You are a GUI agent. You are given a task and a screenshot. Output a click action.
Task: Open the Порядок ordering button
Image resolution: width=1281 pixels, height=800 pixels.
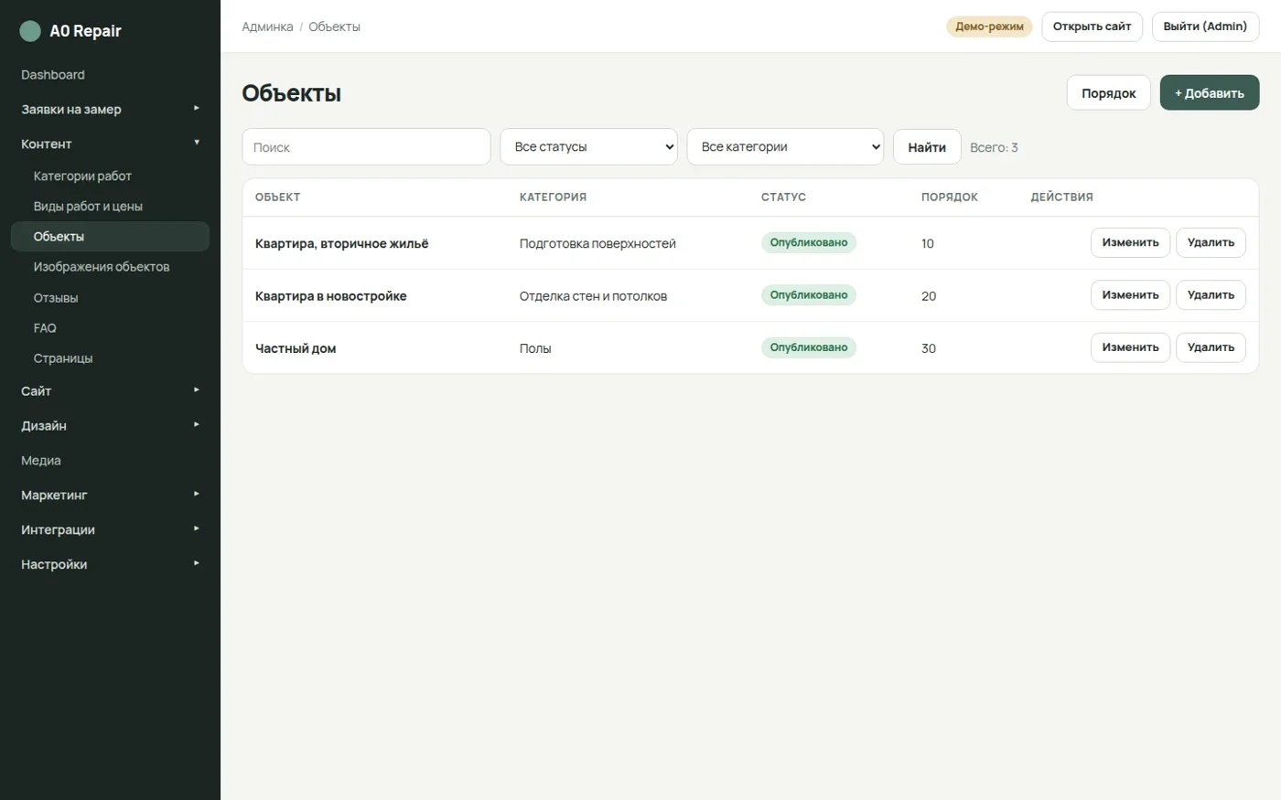pyautogui.click(x=1108, y=93)
